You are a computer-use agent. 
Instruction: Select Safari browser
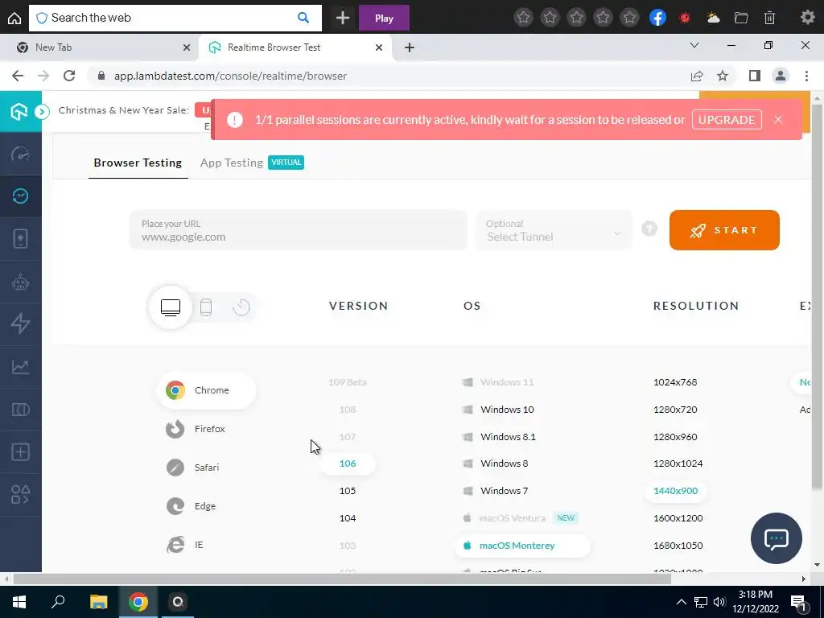192,468
